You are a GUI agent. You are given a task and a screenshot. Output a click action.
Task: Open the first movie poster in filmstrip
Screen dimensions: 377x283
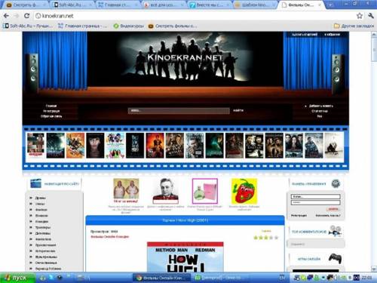pos(35,146)
